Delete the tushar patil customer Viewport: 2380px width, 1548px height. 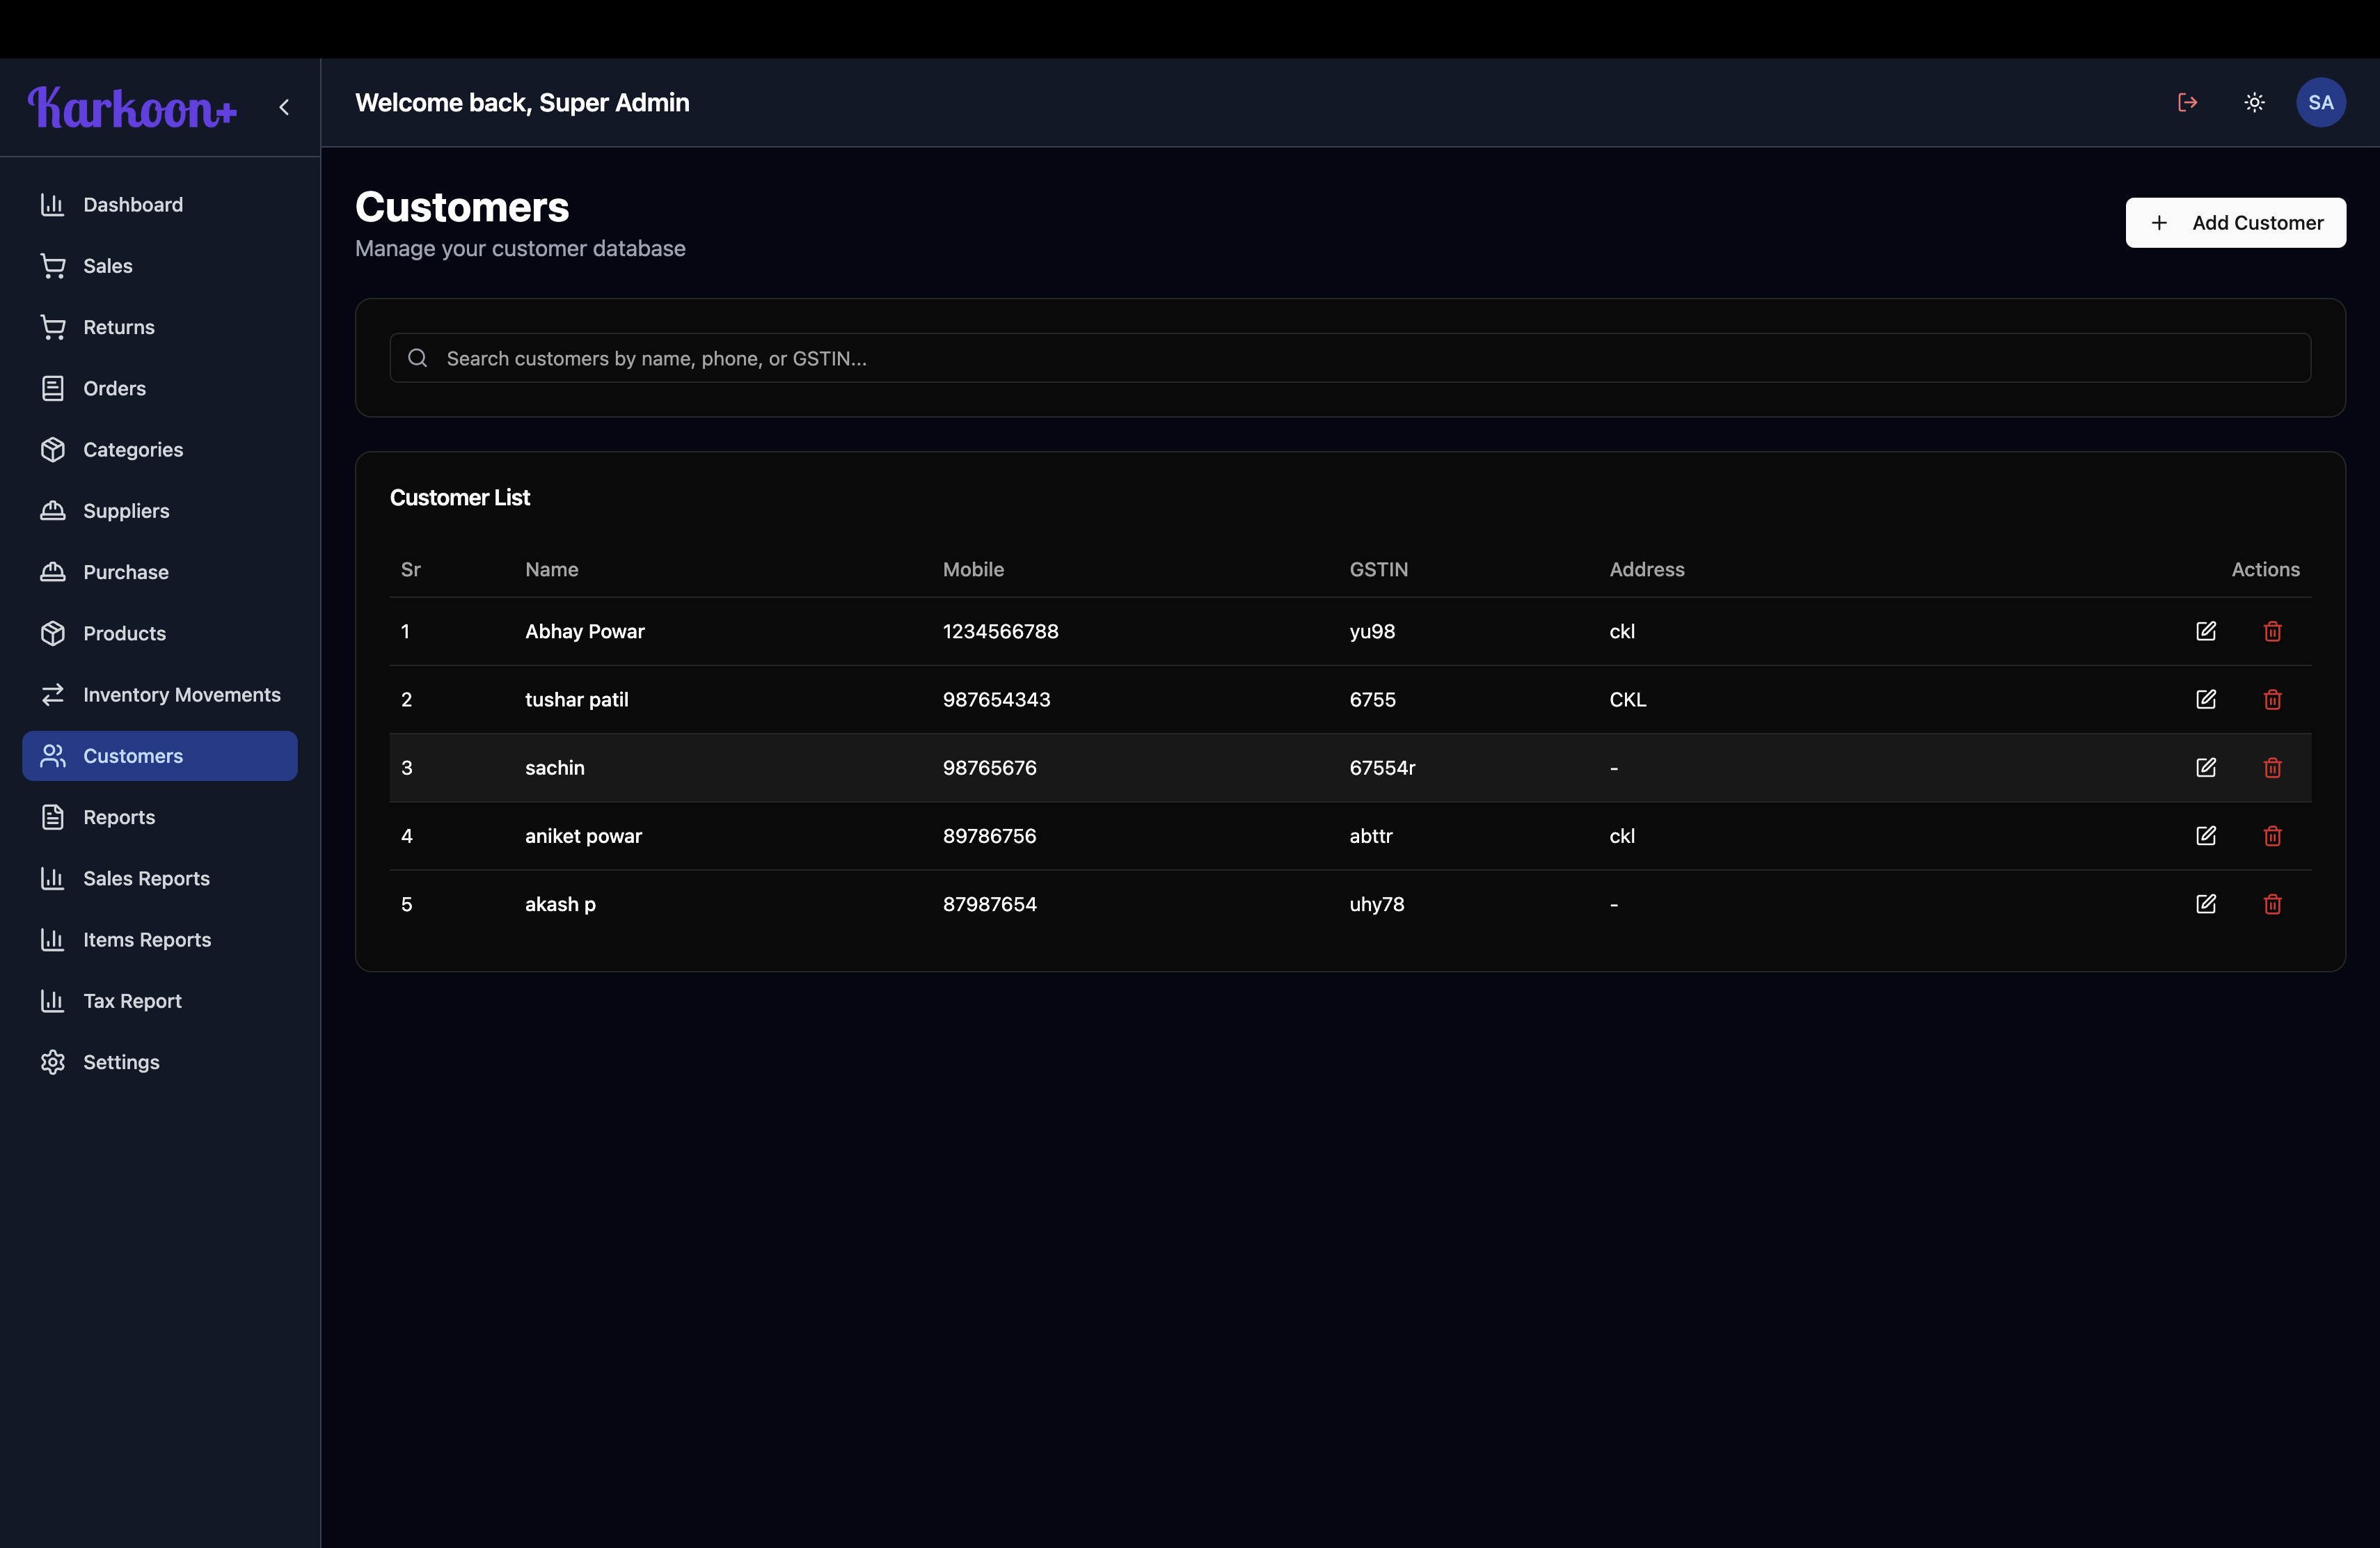[x=2272, y=699]
